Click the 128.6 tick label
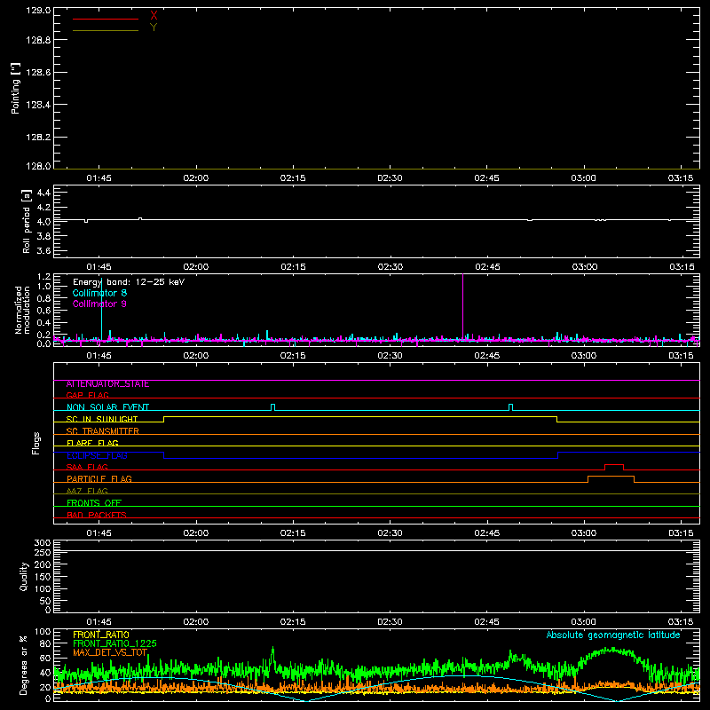The image size is (710, 710). 38,73
